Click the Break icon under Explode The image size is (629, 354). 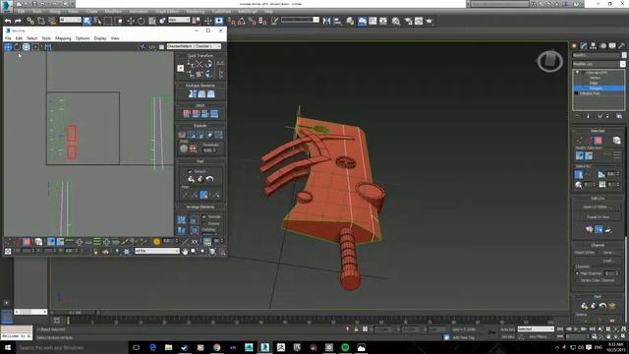coord(182,135)
